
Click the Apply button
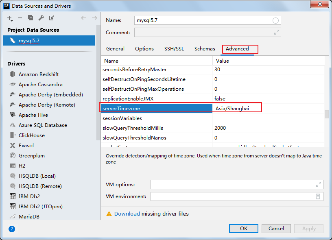309,229
